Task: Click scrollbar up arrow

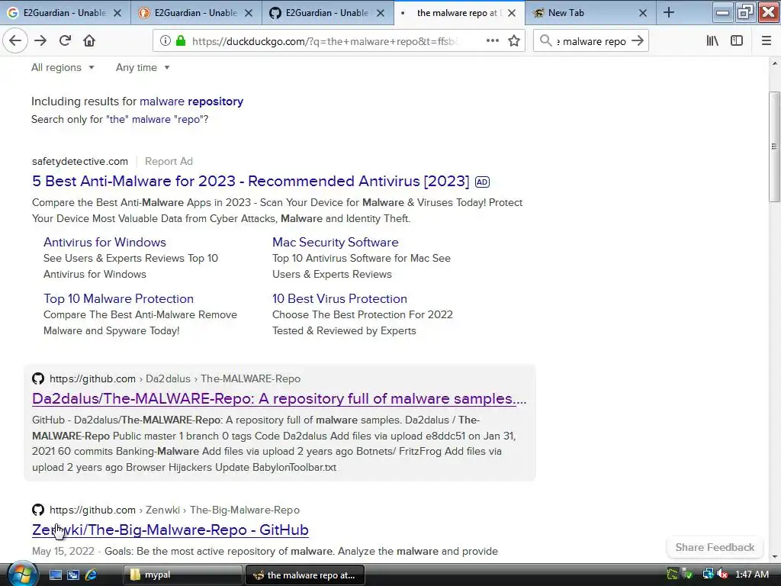Action: click(774, 63)
